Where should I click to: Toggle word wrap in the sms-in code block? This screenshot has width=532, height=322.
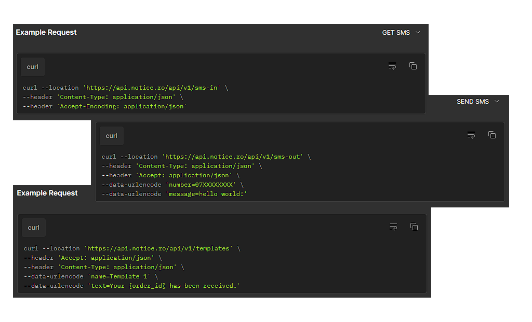pyautogui.click(x=392, y=66)
